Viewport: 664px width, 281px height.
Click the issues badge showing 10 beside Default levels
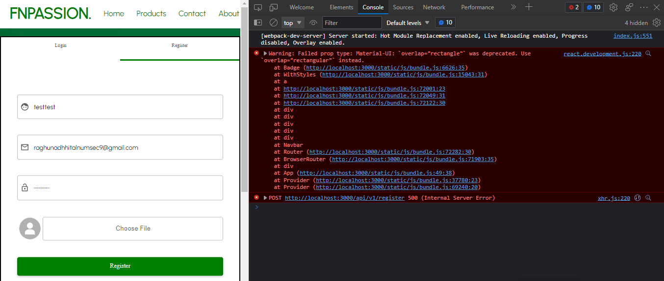(x=445, y=23)
